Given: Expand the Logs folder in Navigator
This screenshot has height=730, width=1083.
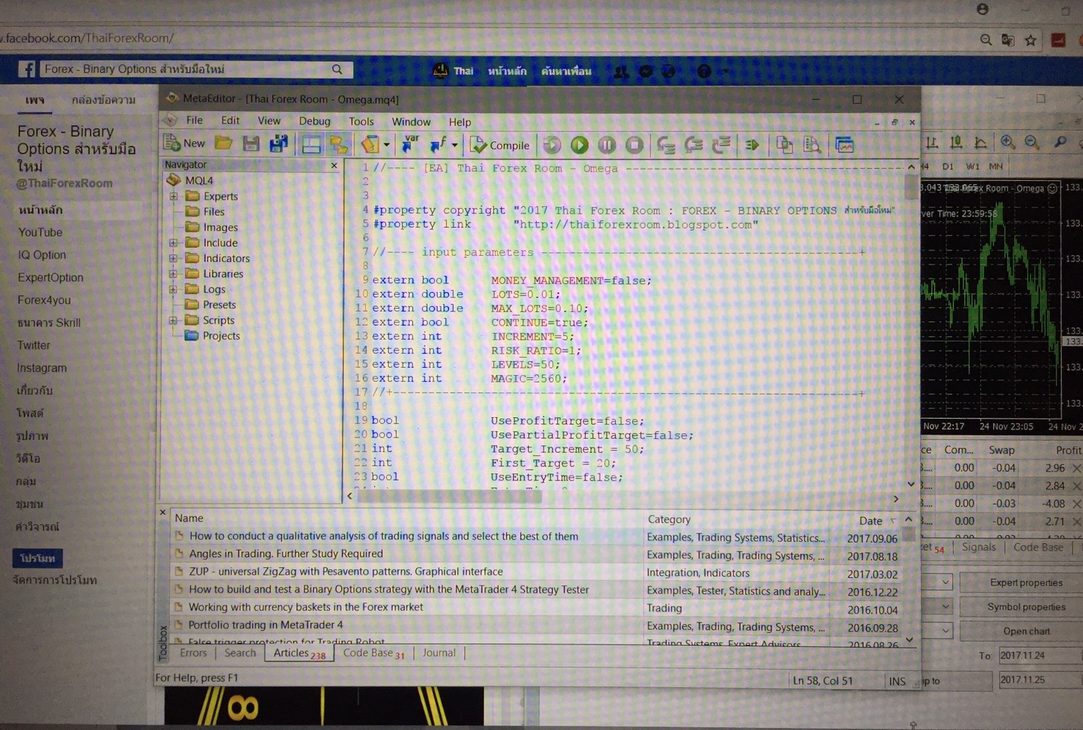Looking at the screenshot, I should point(174,289).
